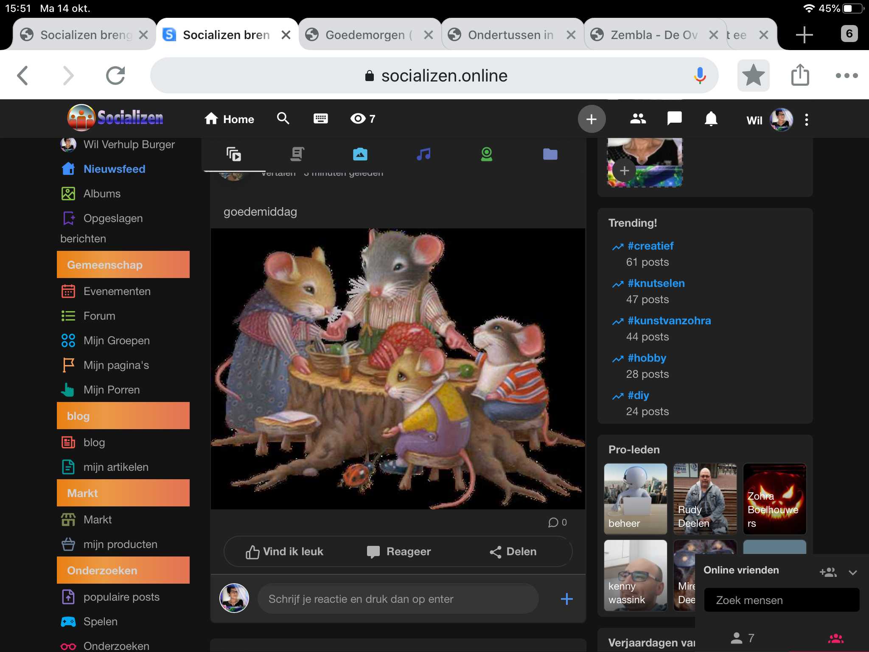Open the views eye counter showing 7

363,118
